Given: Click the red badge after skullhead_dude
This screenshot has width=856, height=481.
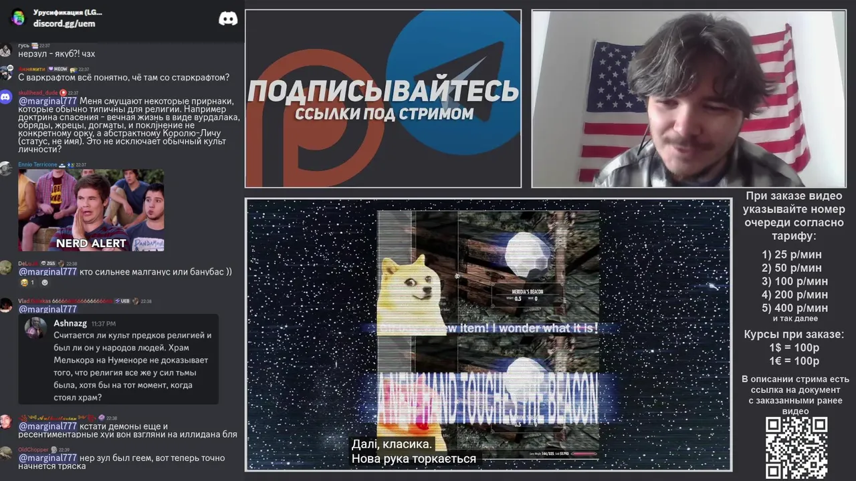Looking at the screenshot, I should [63, 93].
